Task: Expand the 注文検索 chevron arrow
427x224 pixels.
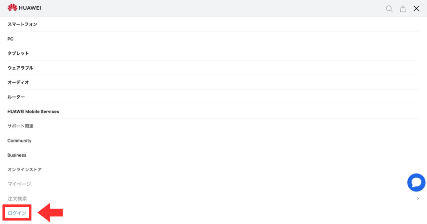Action: 418,199
